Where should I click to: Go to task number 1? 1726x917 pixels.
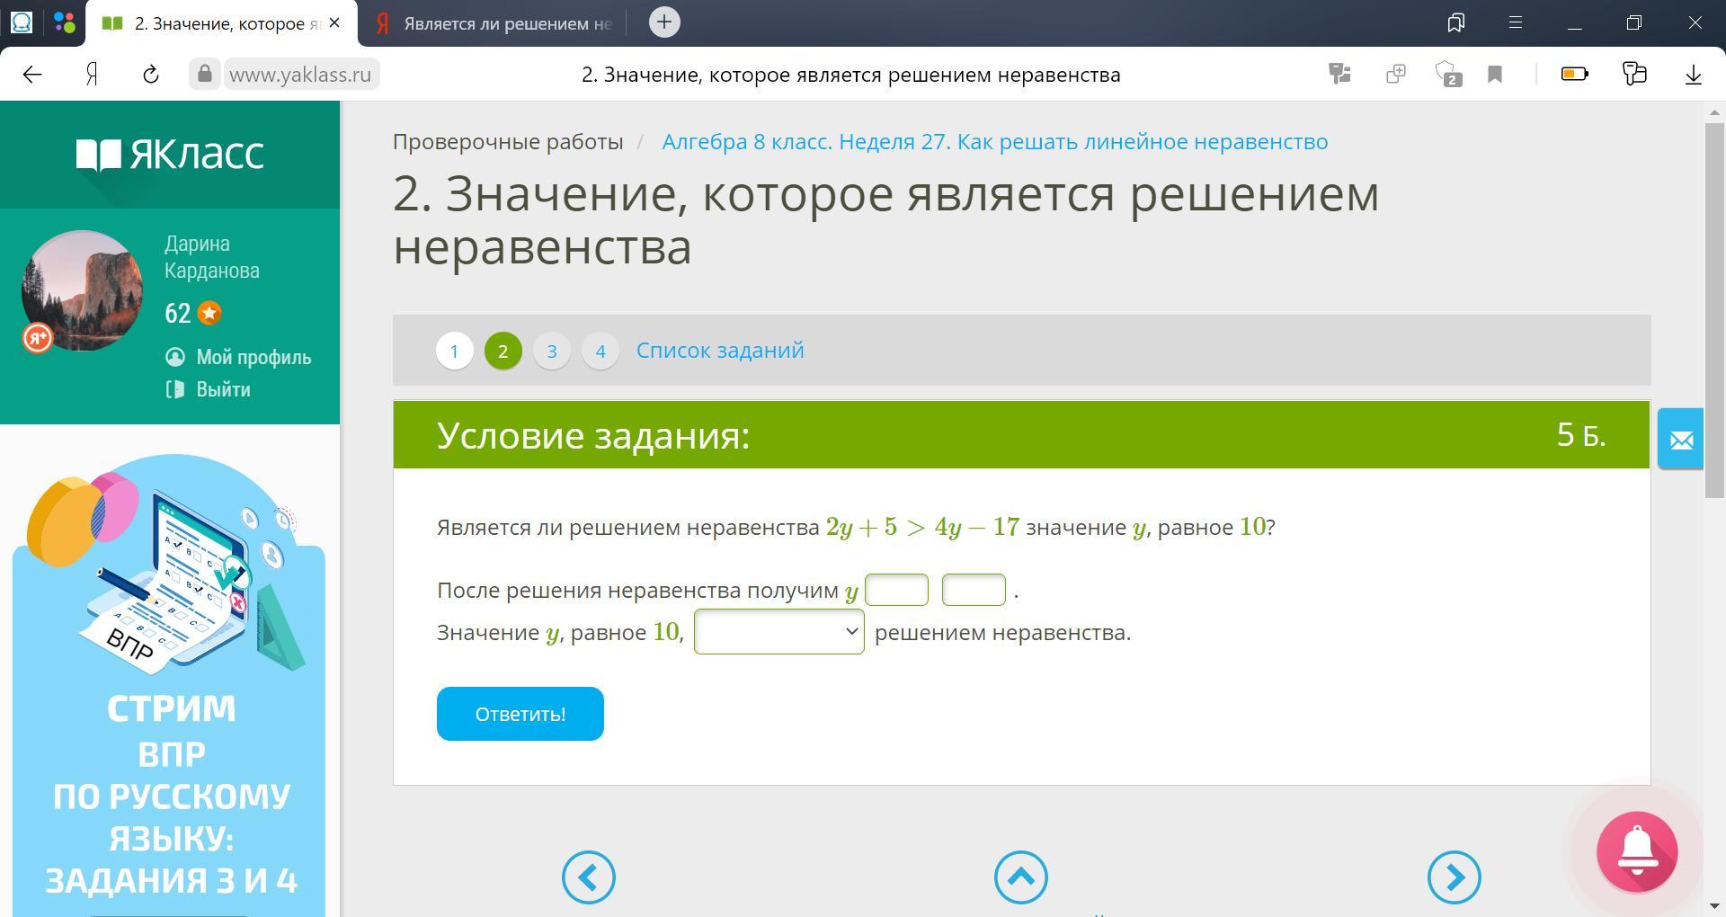(x=454, y=351)
